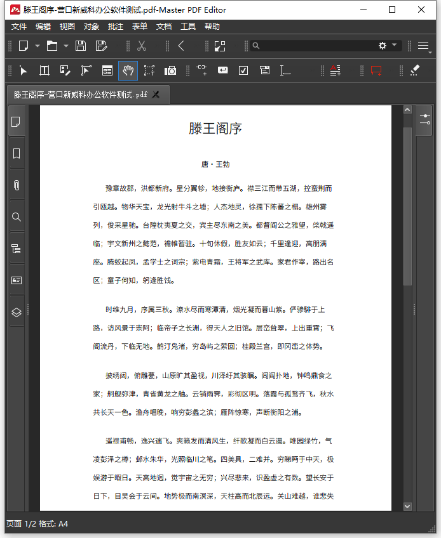The image size is (441, 538).
Task: Expand the New document dropdown arrow
Action: coord(37,46)
